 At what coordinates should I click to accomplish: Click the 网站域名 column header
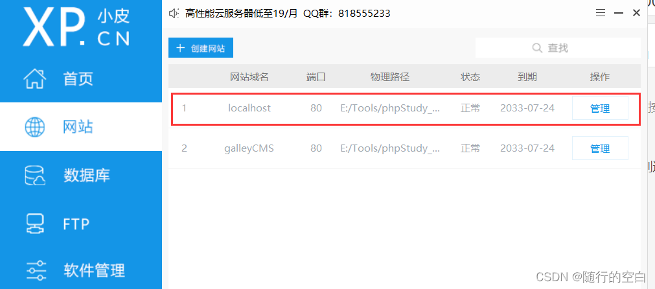[249, 77]
